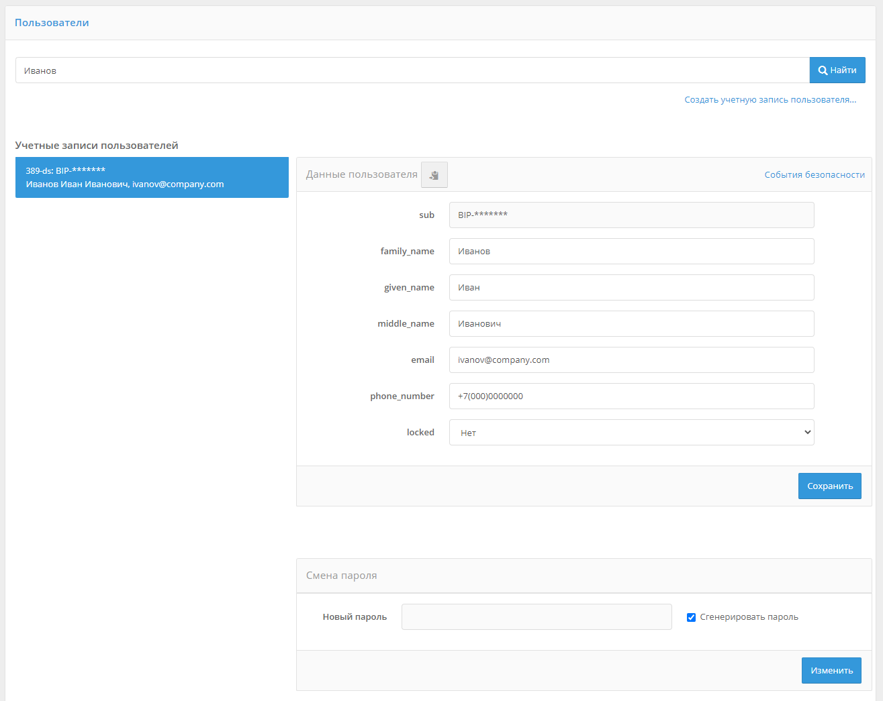
Task: Toggle the Сгенерировать пароль checkbox
Action: coord(691,617)
